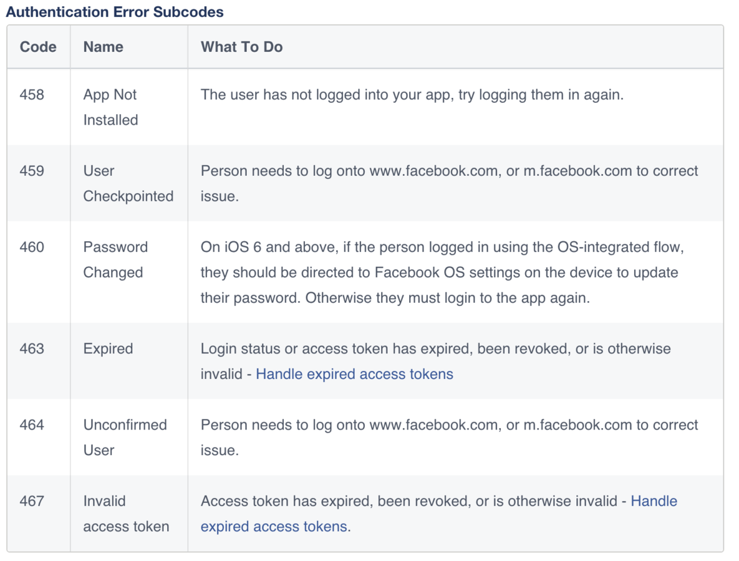The height and width of the screenshot is (561, 739).
Task: Click the Code column header
Action: [38, 47]
